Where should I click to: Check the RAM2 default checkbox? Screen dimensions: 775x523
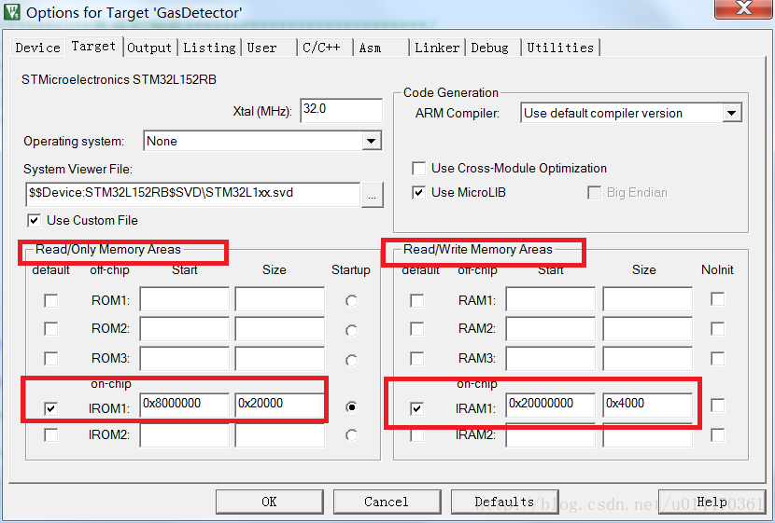click(x=417, y=328)
